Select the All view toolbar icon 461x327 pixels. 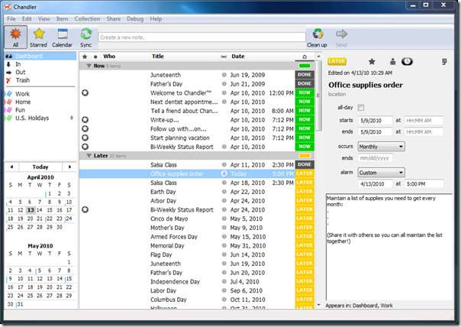[x=15, y=37]
